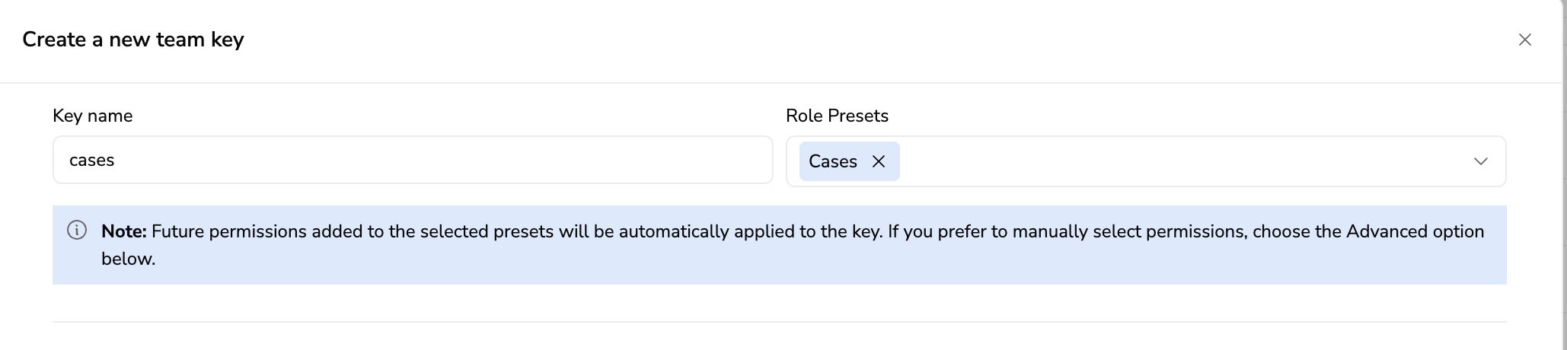Close the Create a new team key dialog

tap(1524, 40)
